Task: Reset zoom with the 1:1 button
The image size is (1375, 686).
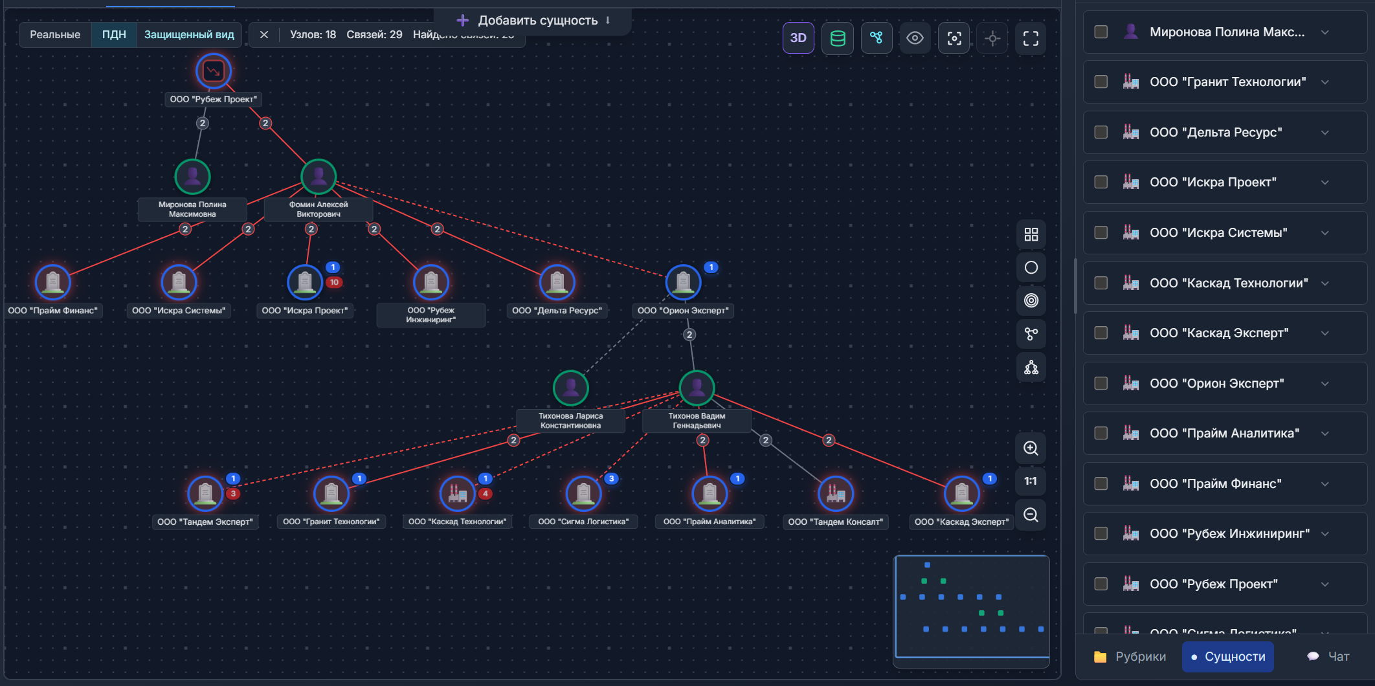Action: point(1031,481)
